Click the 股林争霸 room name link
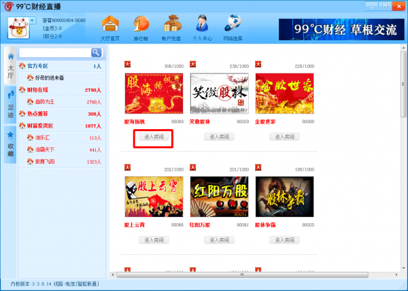Screen dimensions: 408x291 (x=265, y=225)
